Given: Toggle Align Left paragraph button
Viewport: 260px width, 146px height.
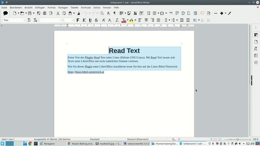Looking at the screenshot, I should click(140, 20).
